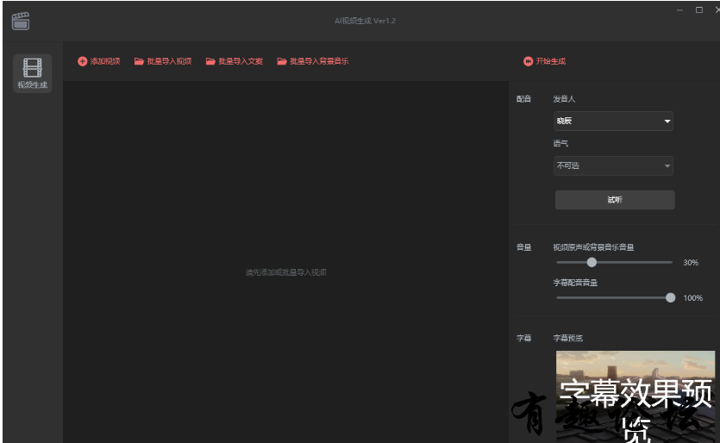Click the folder icon for 批量导入视频
Screen dimensions: 720x443
point(139,61)
